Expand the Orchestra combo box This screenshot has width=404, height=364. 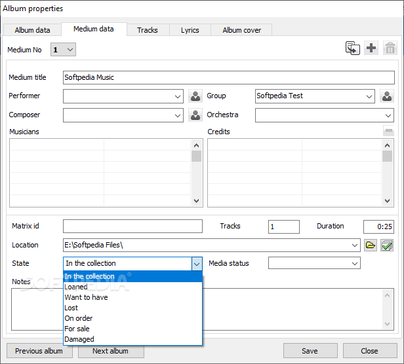[388, 115]
